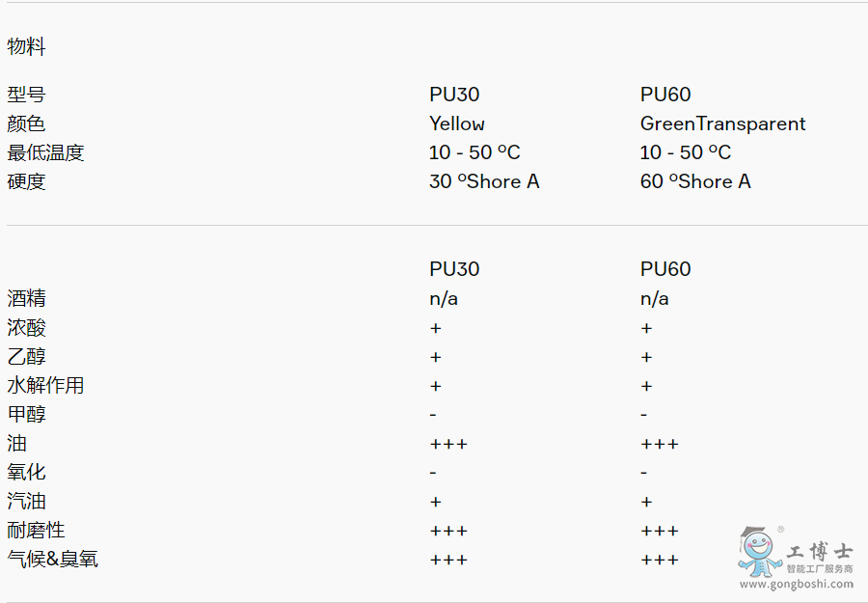The image size is (868, 603).
Task: Select the 耐磨性 row label
Action: tap(37, 530)
